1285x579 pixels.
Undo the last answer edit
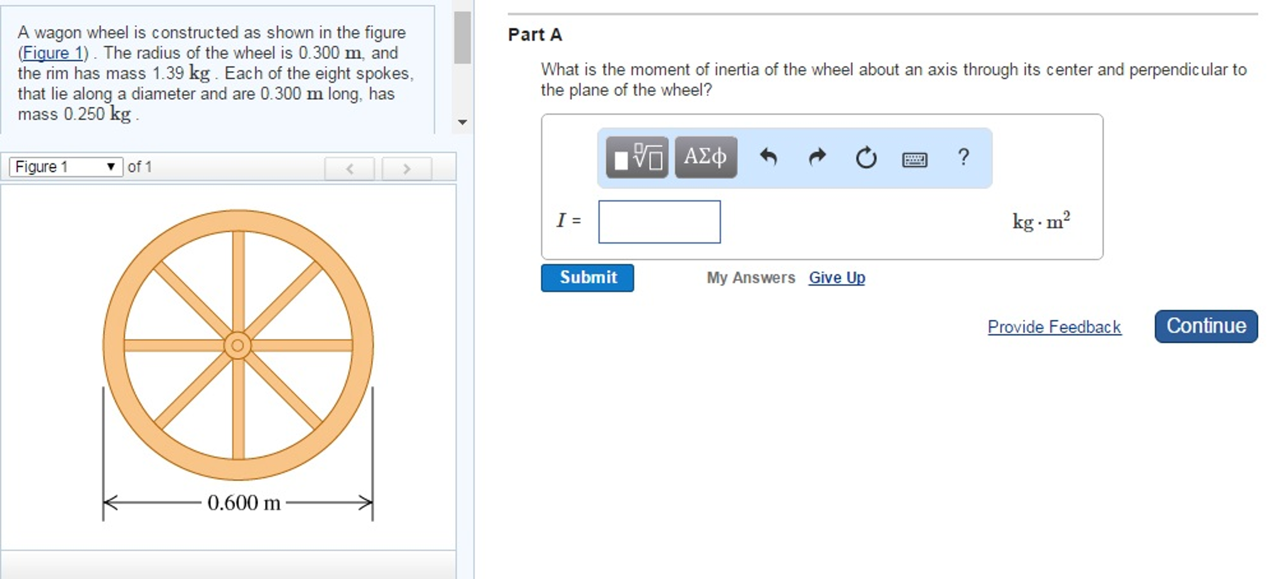point(769,157)
